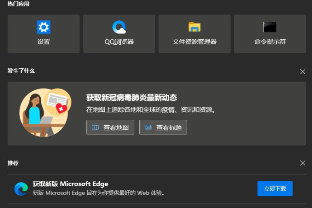The image size is (312, 208).
Task: Open the 设置 gear app tile
Action: 43,34
